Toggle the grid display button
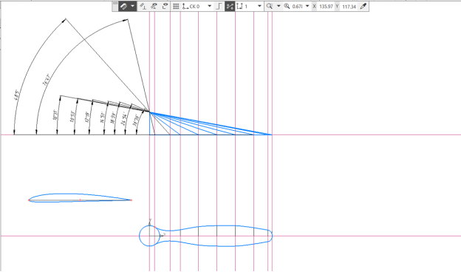 click(176, 6)
